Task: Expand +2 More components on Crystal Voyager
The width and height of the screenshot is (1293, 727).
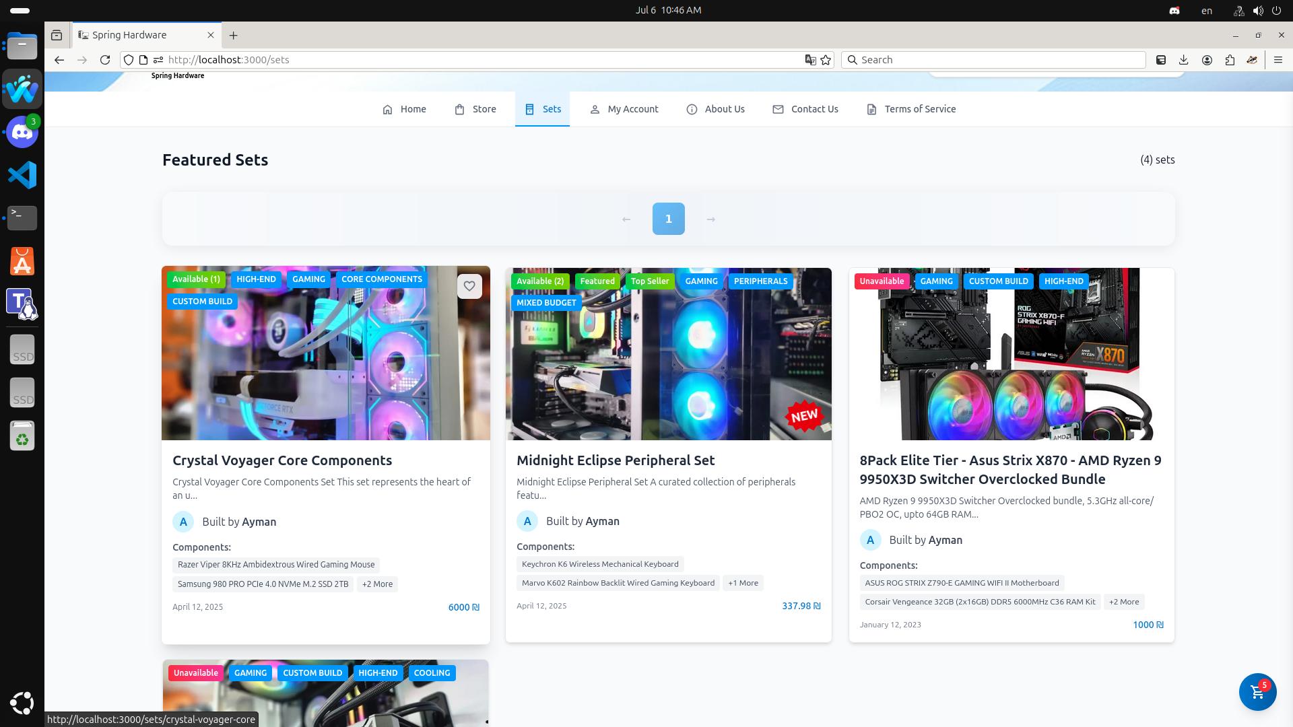Action: [x=377, y=584]
